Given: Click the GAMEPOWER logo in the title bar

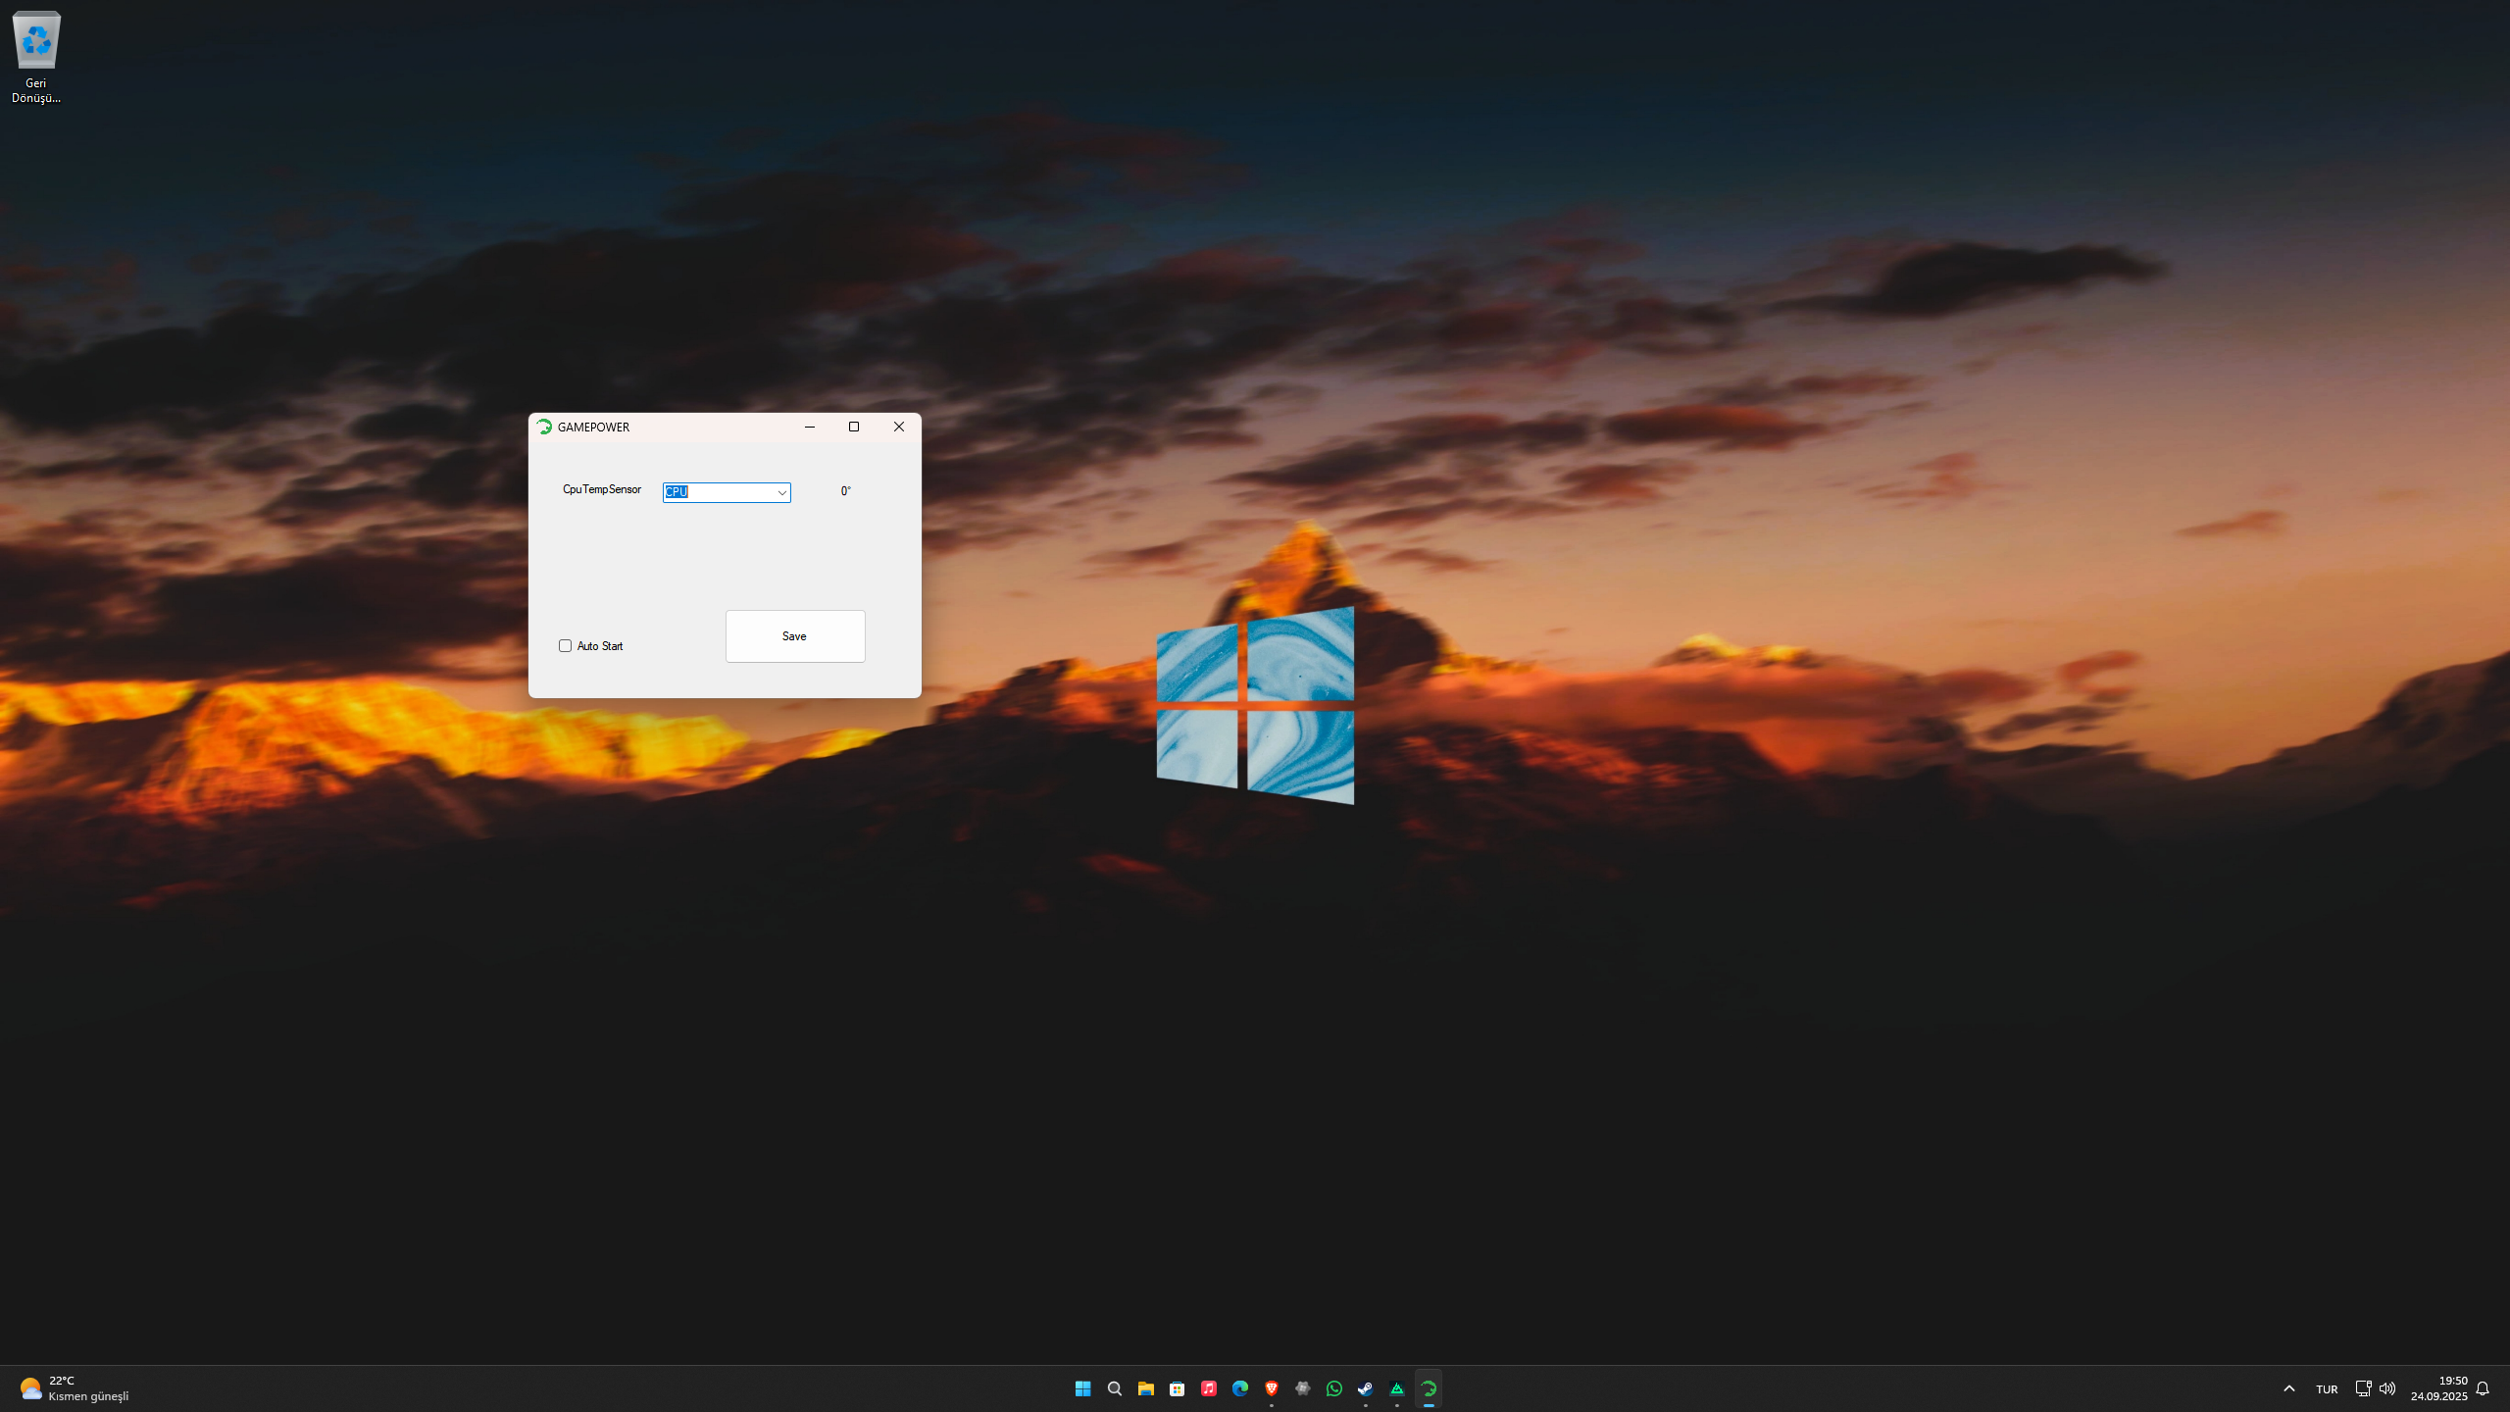Looking at the screenshot, I should click(544, 427).
